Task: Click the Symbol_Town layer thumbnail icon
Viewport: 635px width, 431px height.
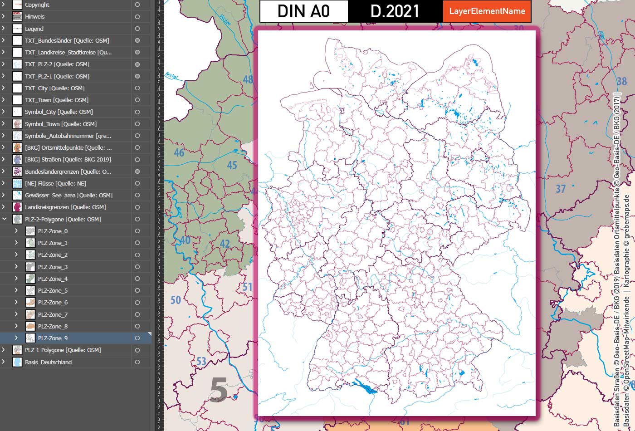Action: 16,123
